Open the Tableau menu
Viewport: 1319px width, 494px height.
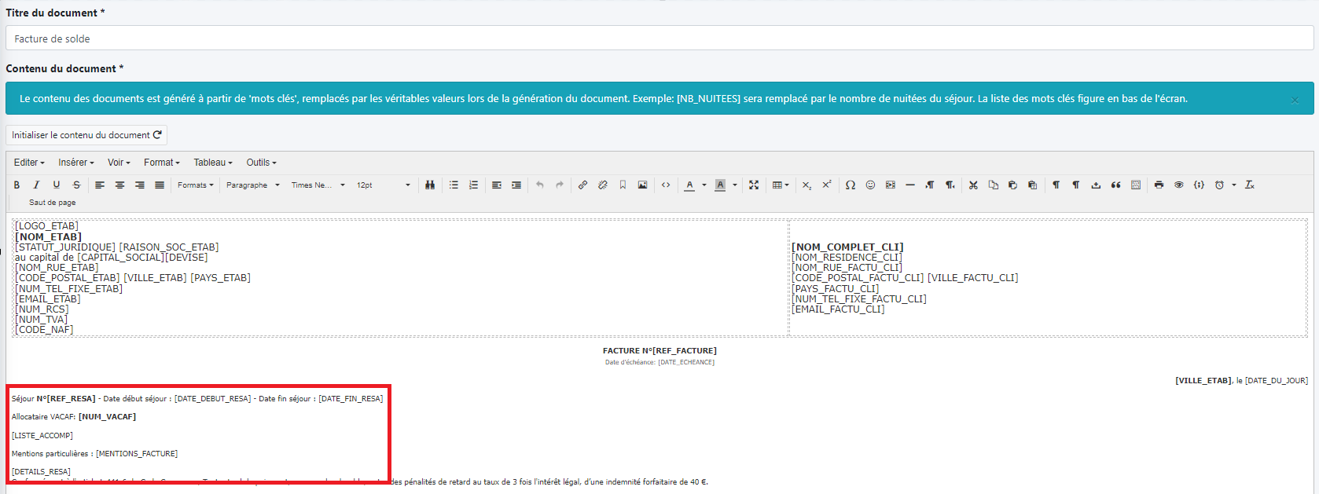click(212, 163)
